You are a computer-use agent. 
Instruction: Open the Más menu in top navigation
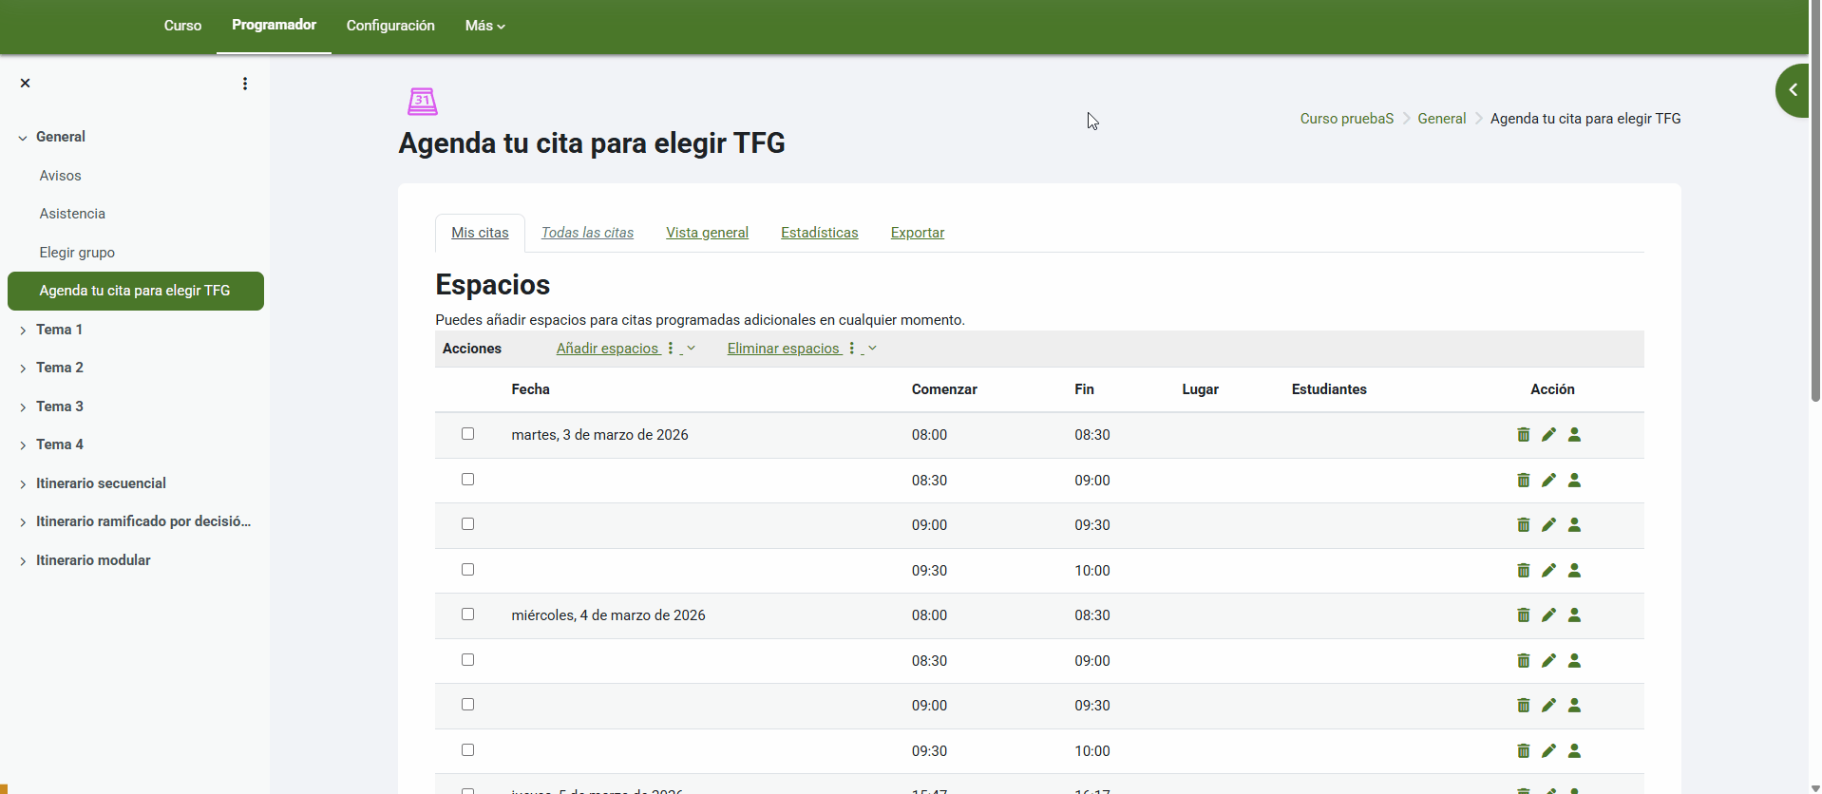(x=484, y=26)
